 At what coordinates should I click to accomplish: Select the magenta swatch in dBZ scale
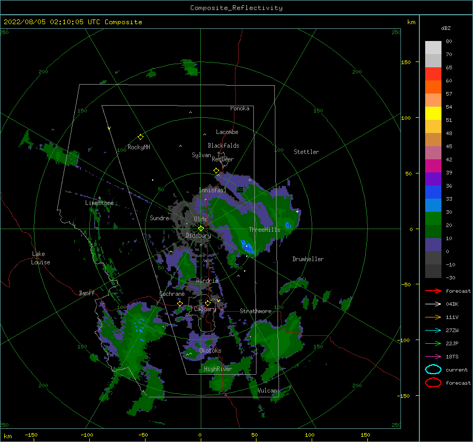pos(433,166)
